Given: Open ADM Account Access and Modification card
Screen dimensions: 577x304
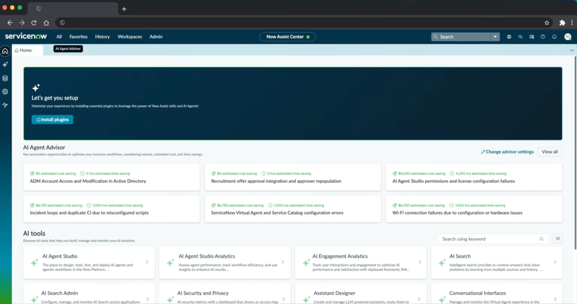Looking at the screenshot, I should pos(112,178).
